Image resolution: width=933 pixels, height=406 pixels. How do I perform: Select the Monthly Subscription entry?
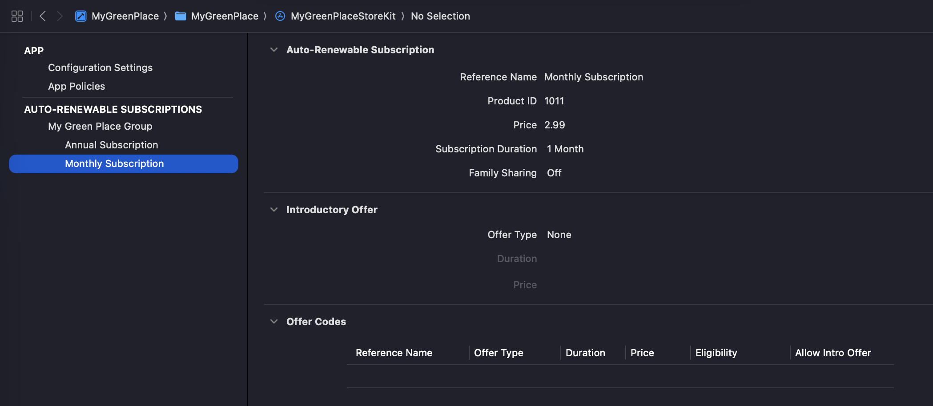click(114, 163)
